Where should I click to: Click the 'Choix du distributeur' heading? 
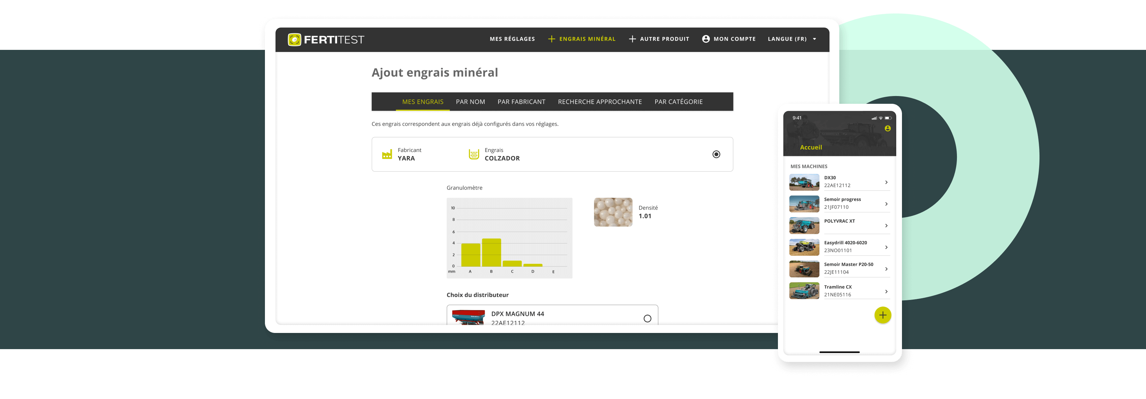pyautogui.click(x=477, y=295)
